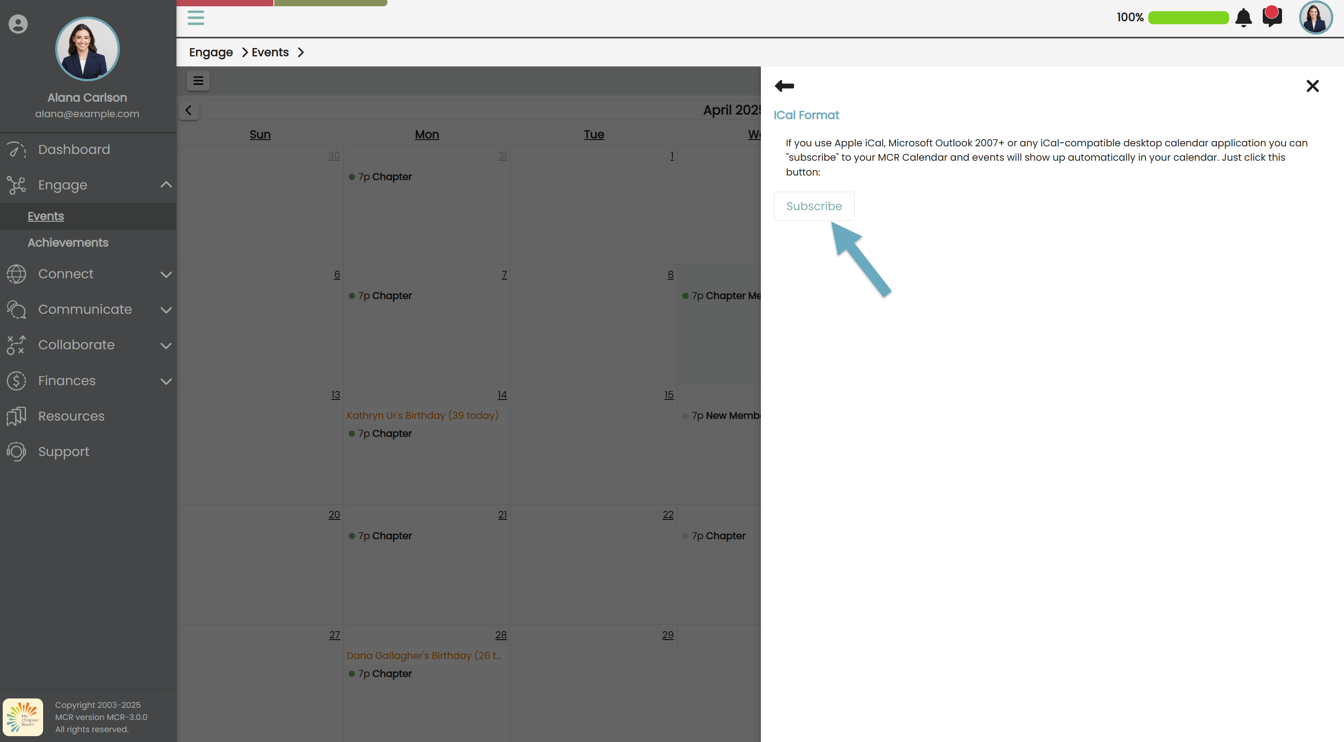Select Dashboard in the sidebar
Viewport: 1344px width, 742px height.
(74, 150)
